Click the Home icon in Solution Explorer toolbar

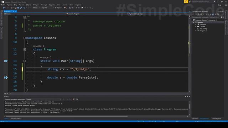pyautogui.click(x=198, y=14)
